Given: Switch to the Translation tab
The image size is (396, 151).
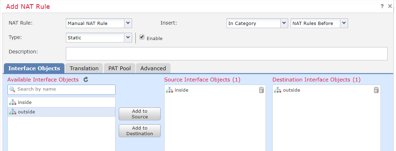Looking at the screenshot, I should [x=84, y=68].
